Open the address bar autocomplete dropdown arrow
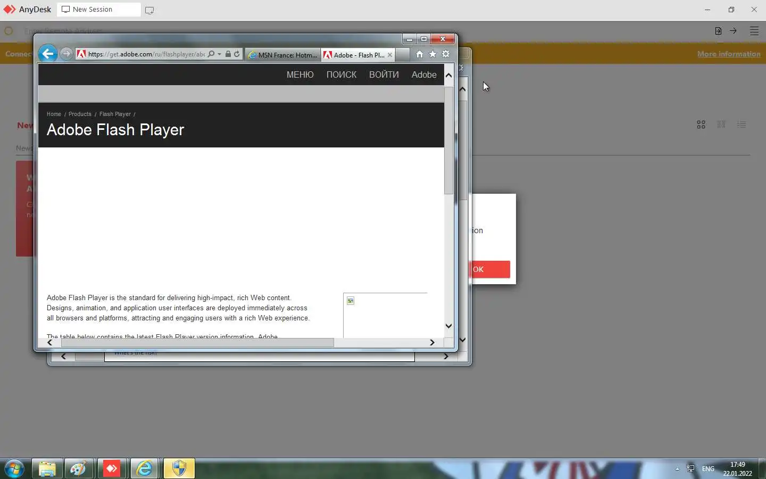The height and width of the screenshot is (479, 766). [x=219, y=54]
